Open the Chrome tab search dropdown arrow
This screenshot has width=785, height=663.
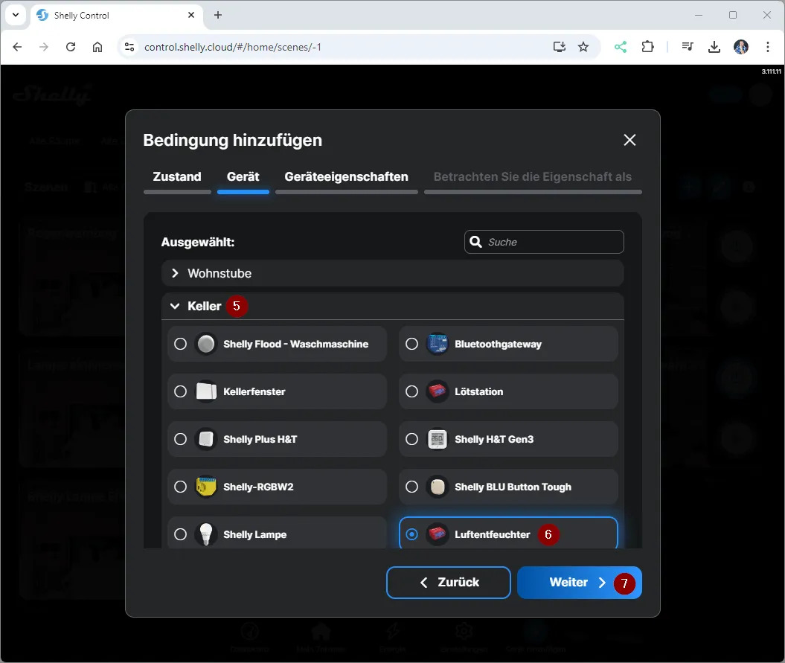tap(16, 15)
